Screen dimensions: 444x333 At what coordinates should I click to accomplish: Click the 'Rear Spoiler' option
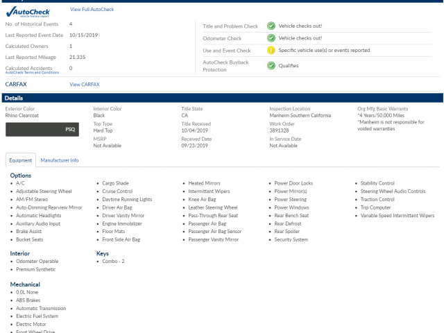[287, 232]
